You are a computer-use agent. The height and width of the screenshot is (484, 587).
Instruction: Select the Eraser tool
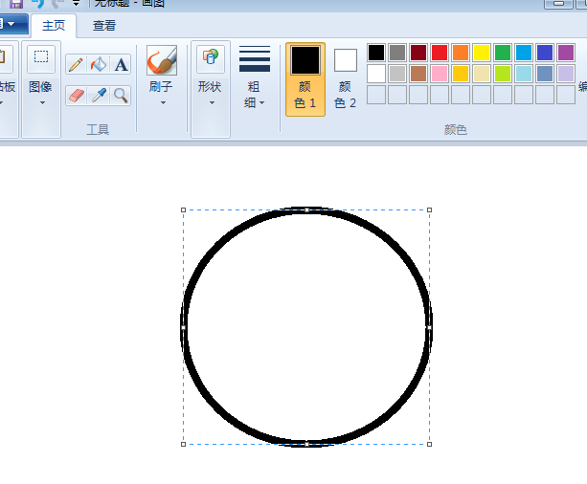click(x=76, y=96)
